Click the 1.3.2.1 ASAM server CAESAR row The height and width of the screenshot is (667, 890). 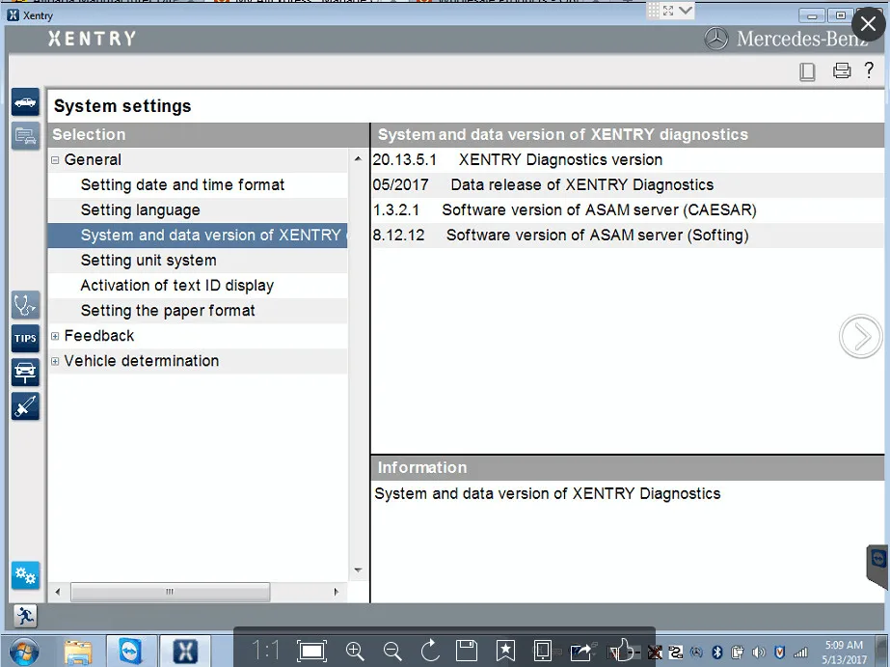(627, 209)
